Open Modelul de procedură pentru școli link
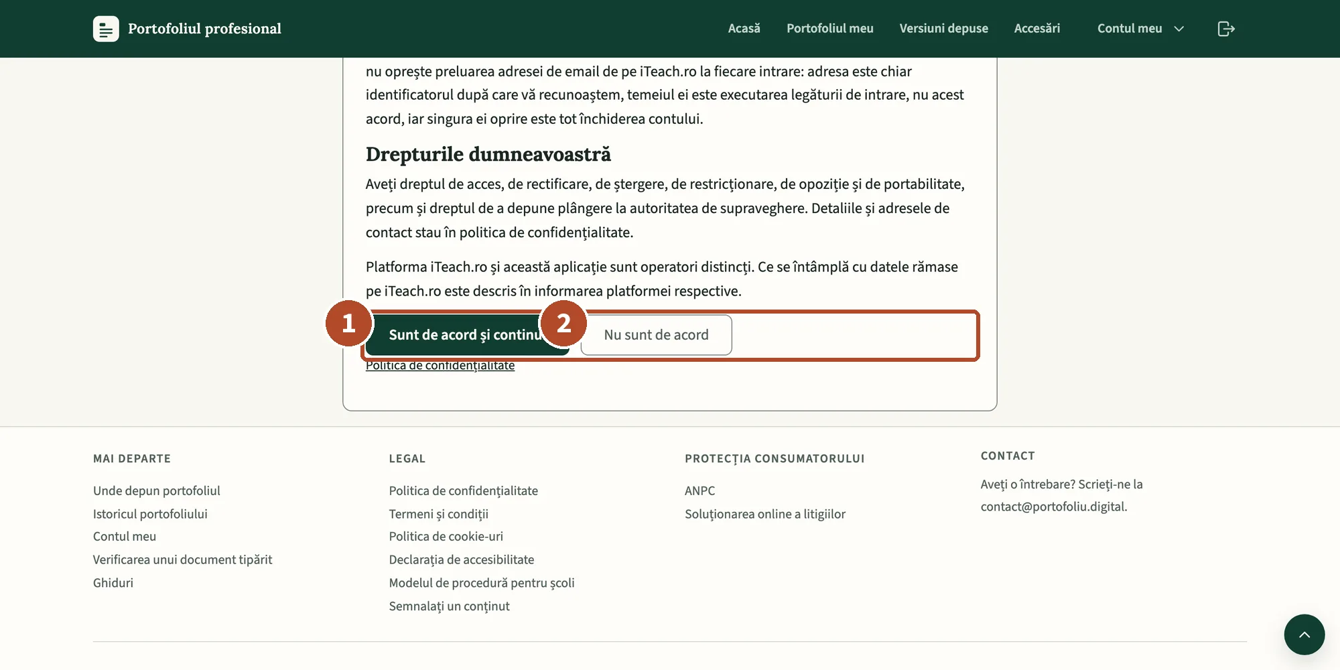 pyautogui.click(x=482, y=583)
